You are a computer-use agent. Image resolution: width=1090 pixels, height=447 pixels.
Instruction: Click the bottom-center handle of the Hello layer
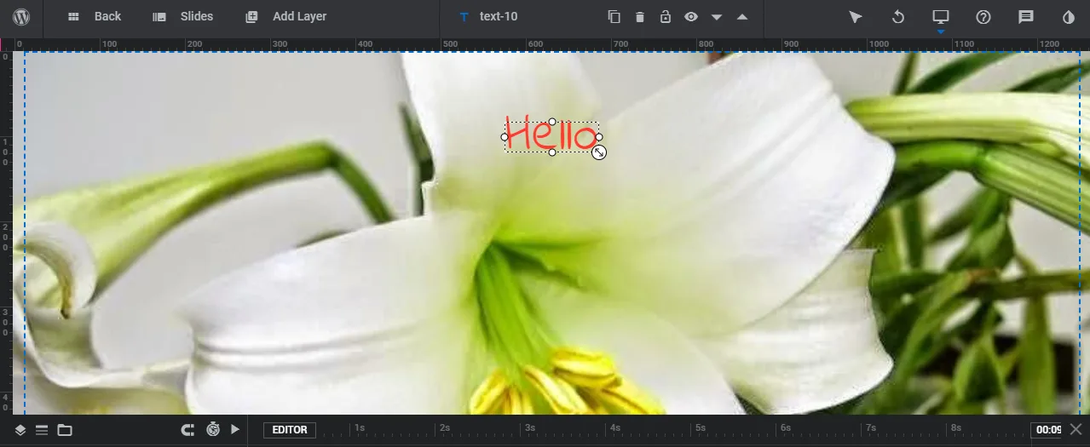click(552, 152)
